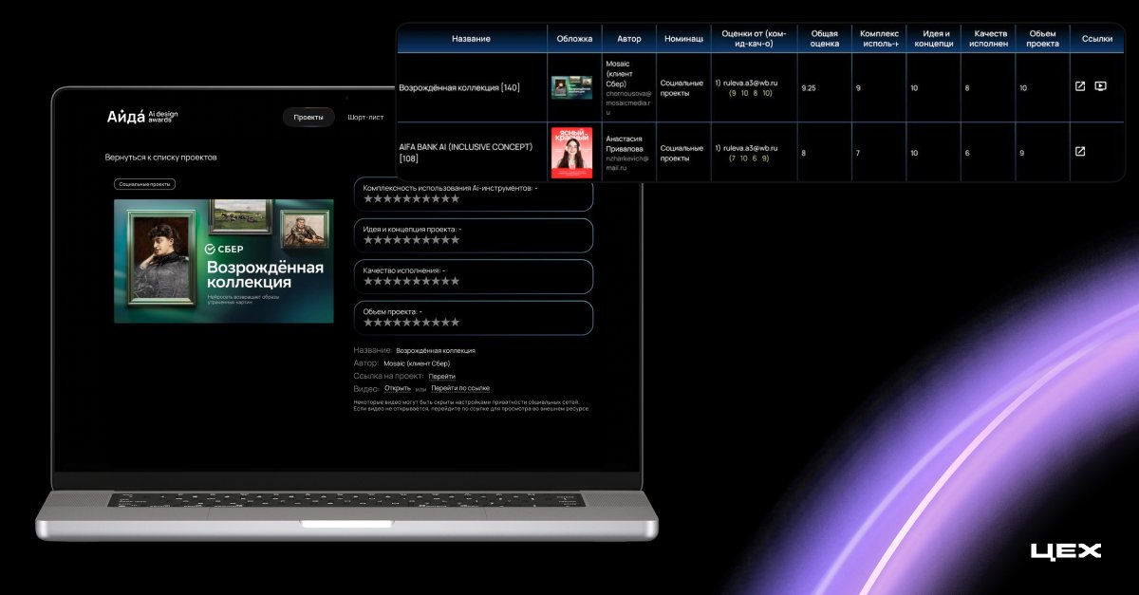Click Возрождённая коллекция cover thumbnail in table
This screenshot has width=1139, height=595.
click(571, 87)
